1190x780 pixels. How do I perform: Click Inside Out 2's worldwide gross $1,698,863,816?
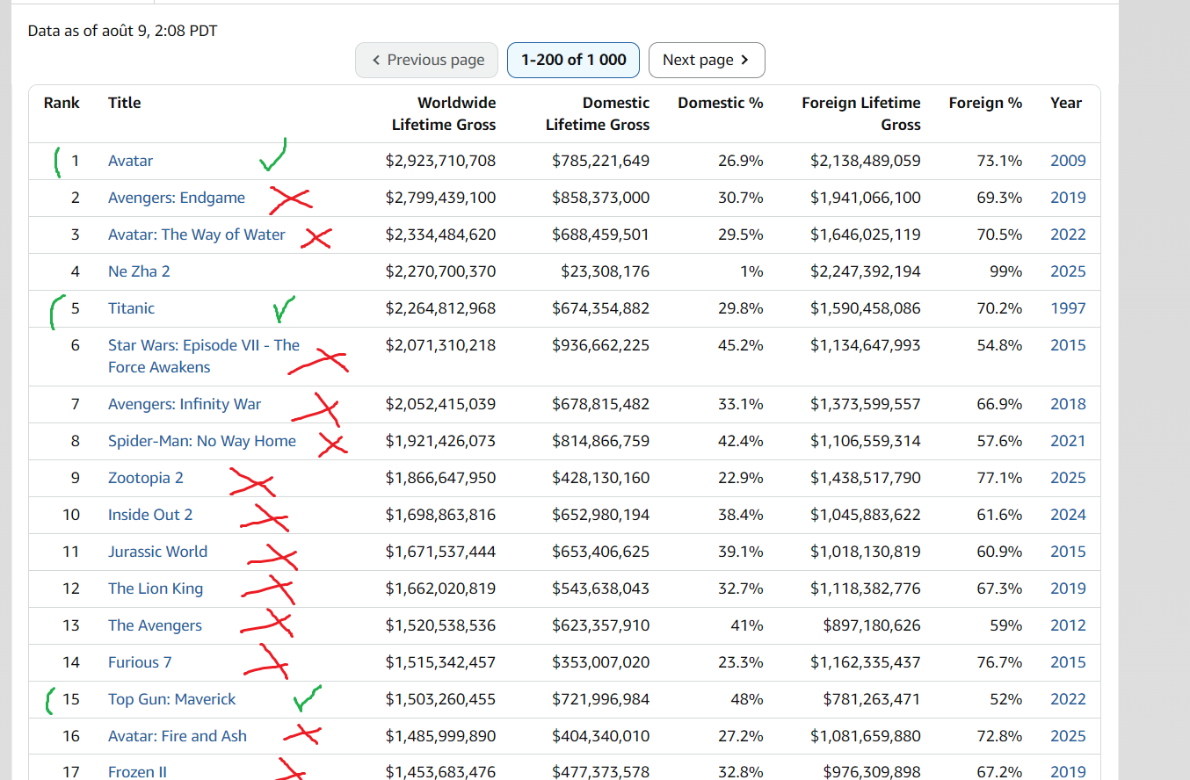[x=440, y=515]
